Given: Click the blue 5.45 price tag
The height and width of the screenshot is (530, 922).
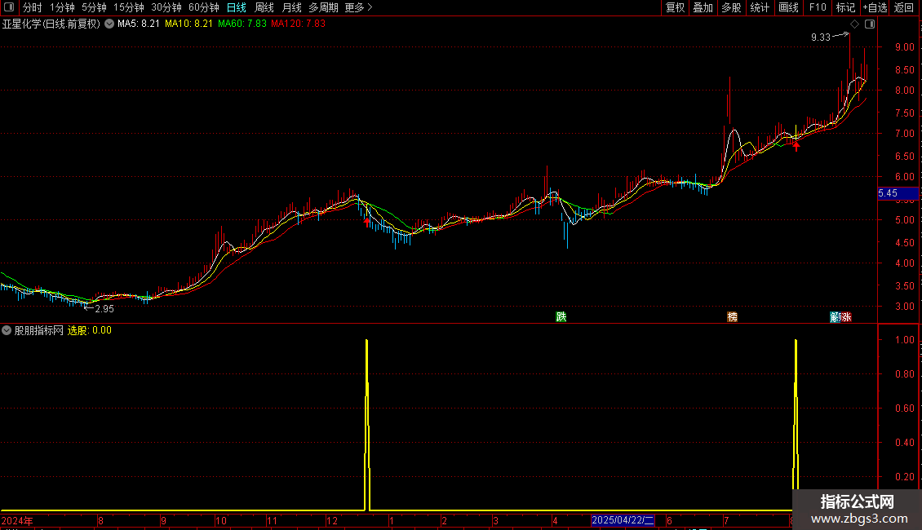Looking at the screenshot, I should click(x=898, y=193).
